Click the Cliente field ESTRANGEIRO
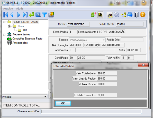This screenshot has height=118, width=153. click(x=78, y=24)
